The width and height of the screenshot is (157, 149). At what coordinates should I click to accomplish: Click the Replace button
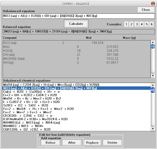click(x=92, y=143)
